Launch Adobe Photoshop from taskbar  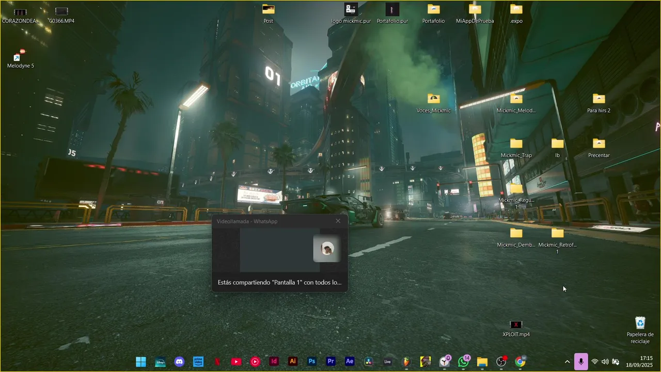click(x=312, y=362)
